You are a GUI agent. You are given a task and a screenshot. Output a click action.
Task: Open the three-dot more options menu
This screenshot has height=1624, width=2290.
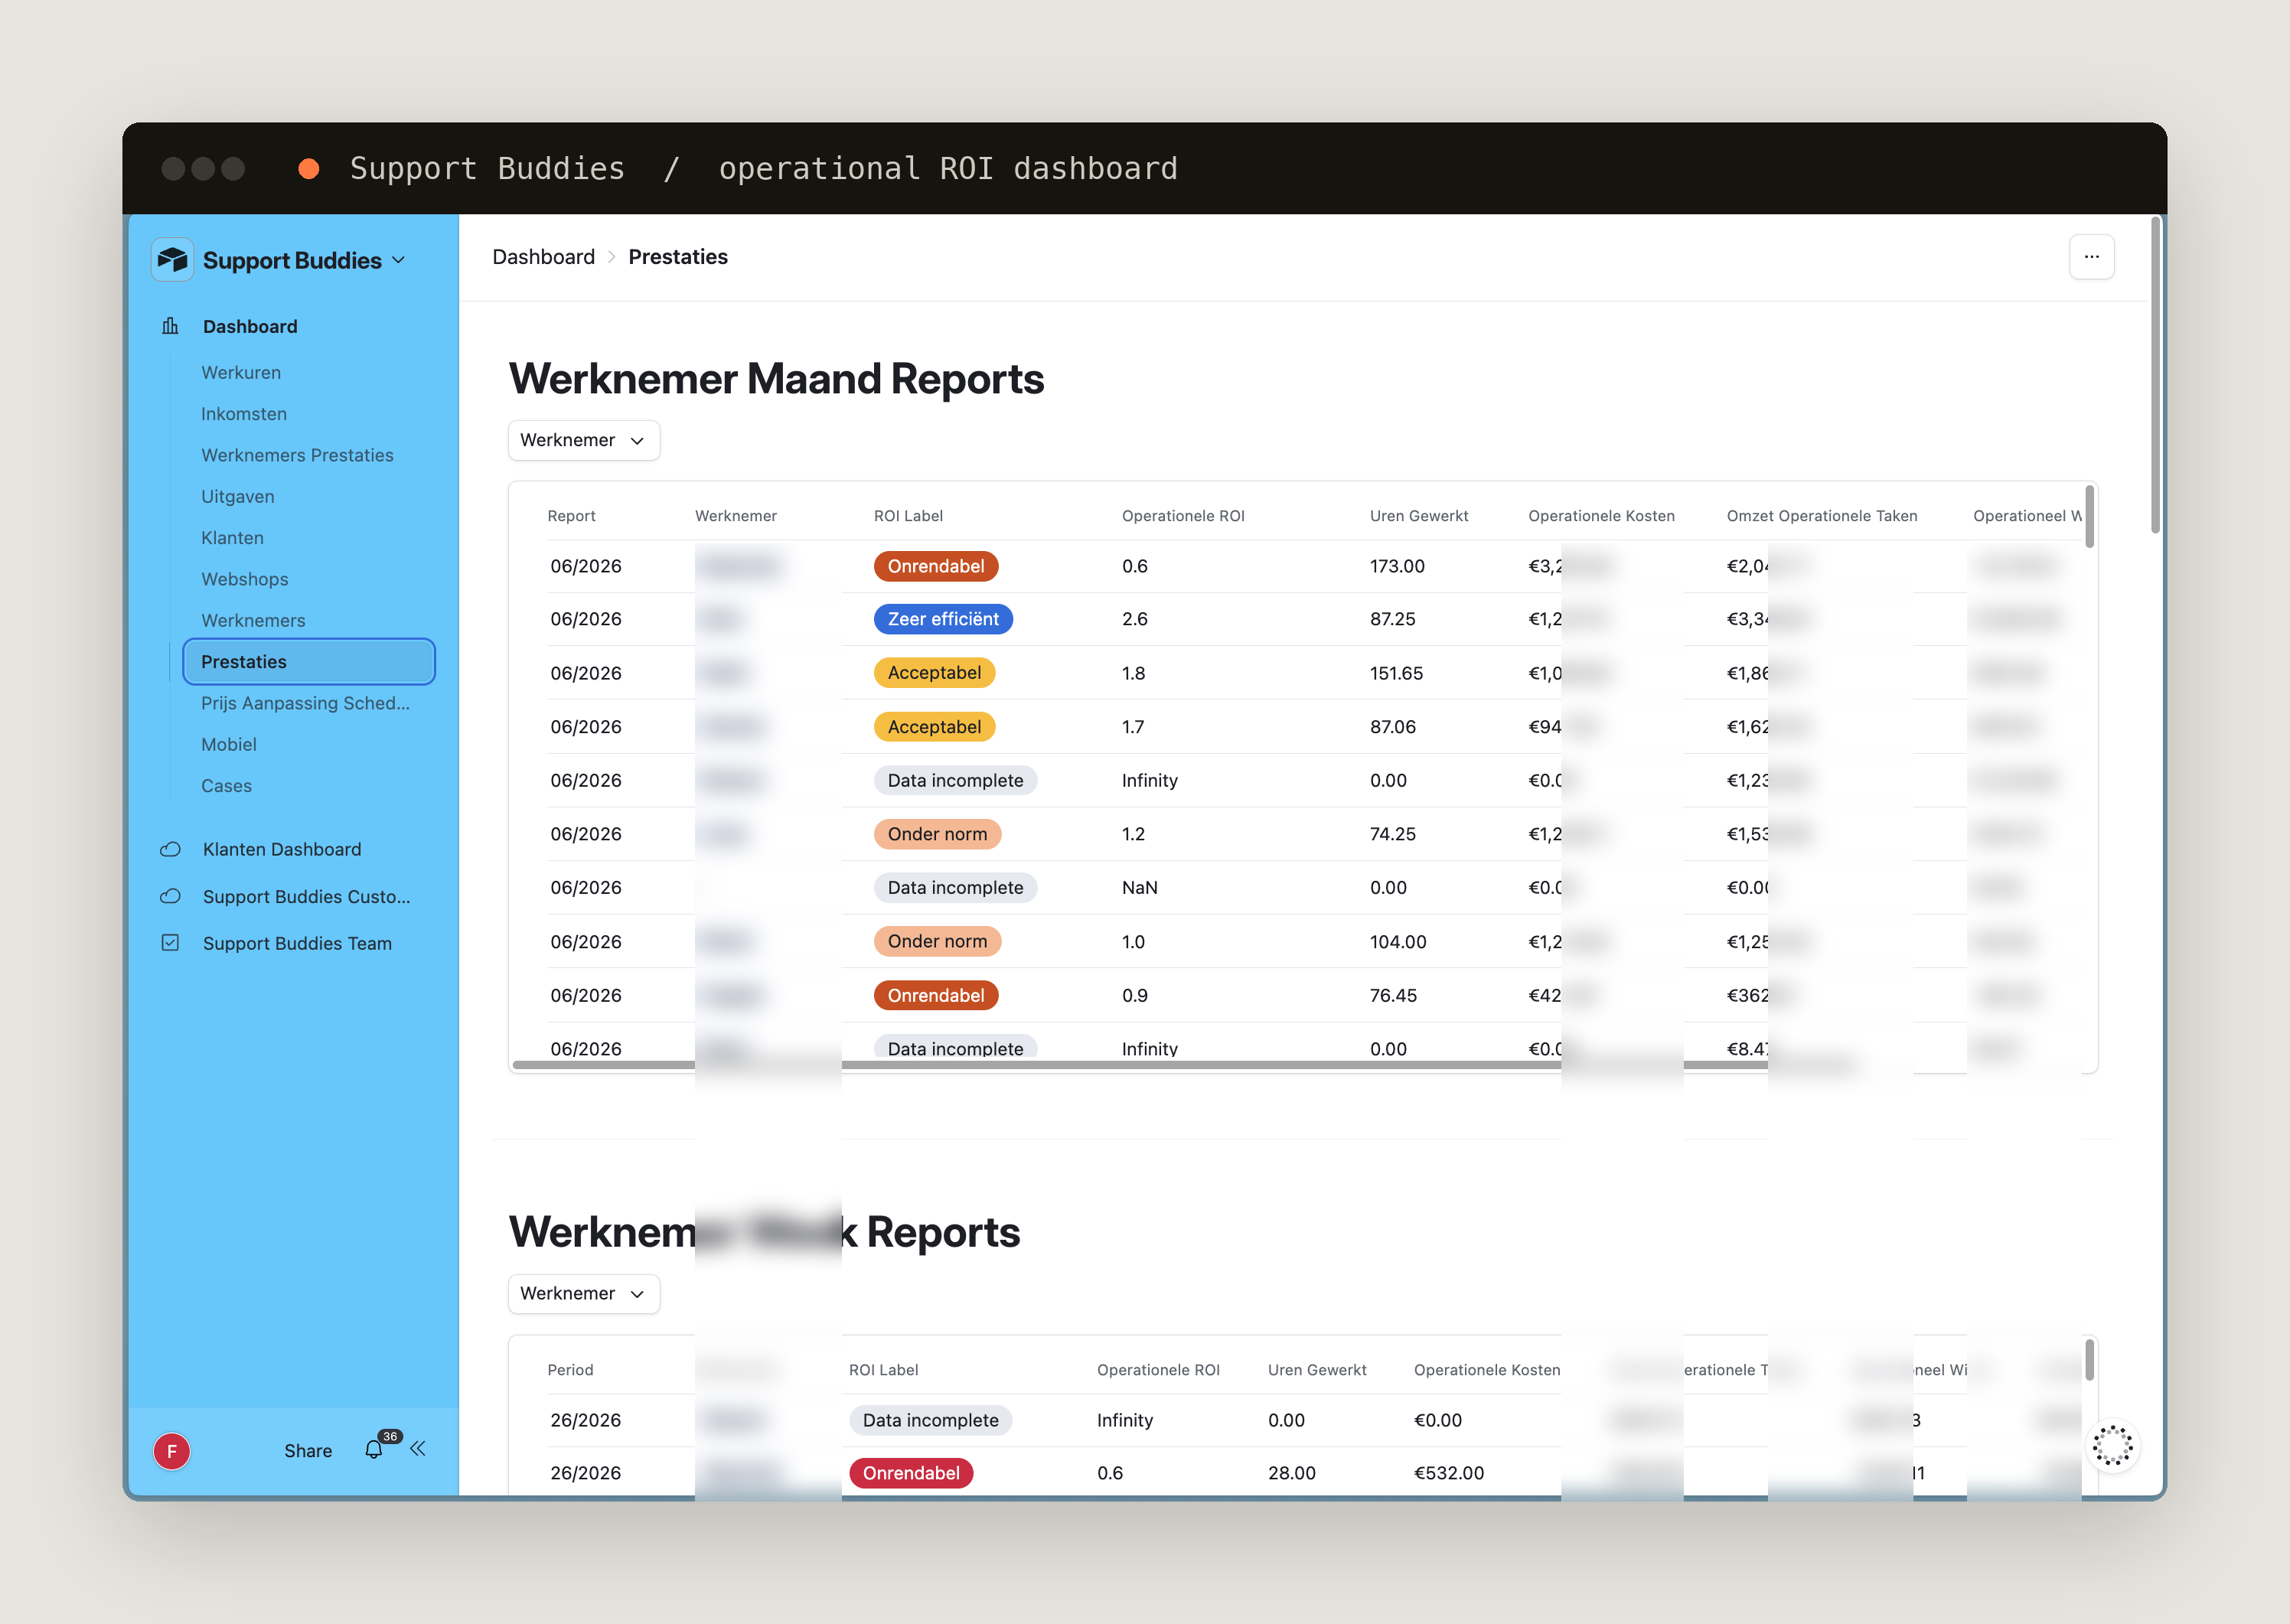2091,257
